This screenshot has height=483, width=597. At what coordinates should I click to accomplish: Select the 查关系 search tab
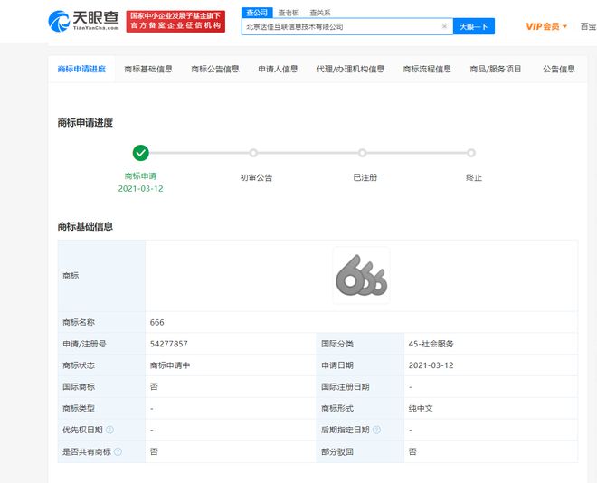(x=320, y=13)
